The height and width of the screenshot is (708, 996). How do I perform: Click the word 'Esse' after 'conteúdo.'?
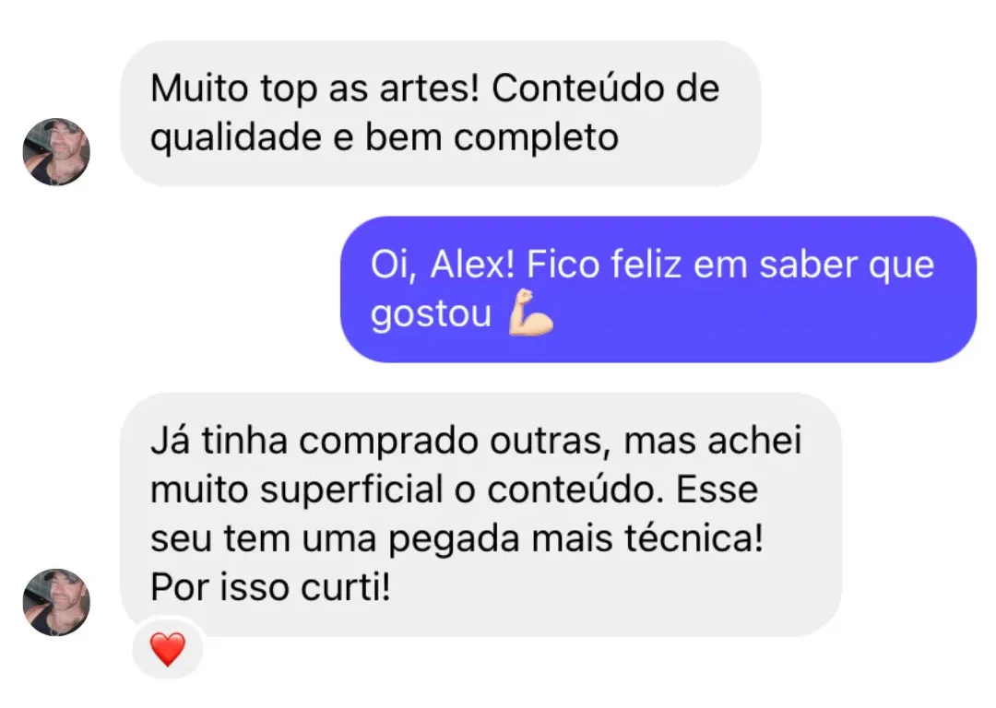[717, 490]
